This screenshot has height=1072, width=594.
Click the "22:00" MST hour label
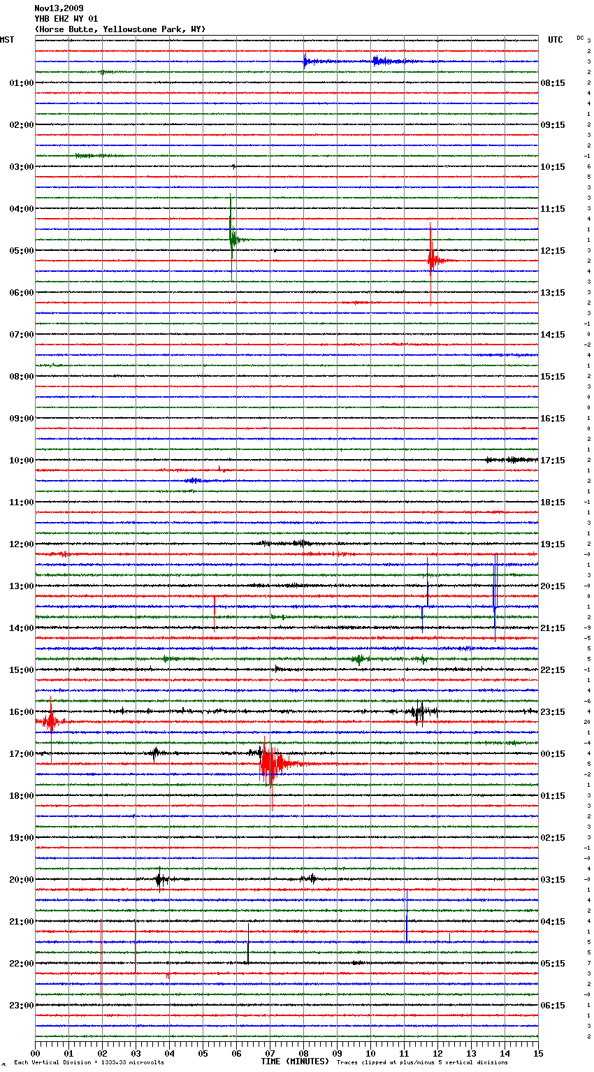22,964
